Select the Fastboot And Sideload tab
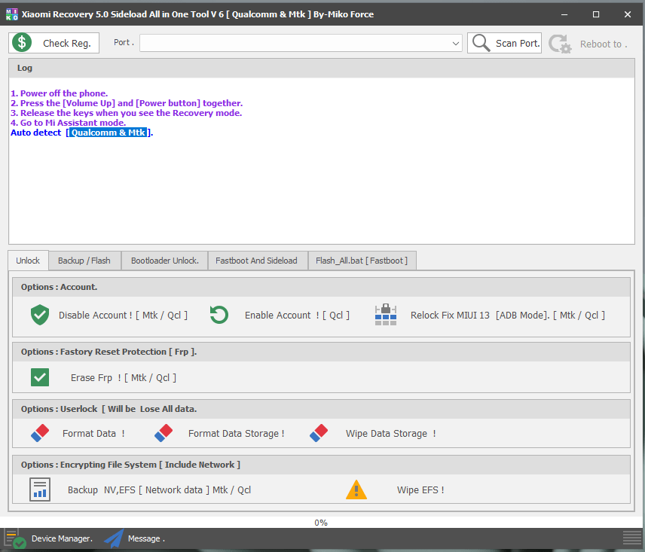 (x=256, y=261)
